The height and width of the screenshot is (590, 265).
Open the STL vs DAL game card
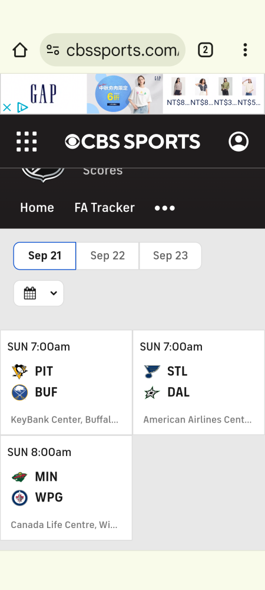point(198,382)
